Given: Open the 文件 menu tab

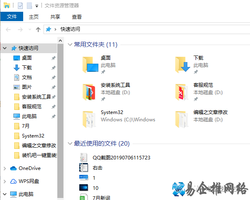Looking at the screenshot, I should click(12, 17).
